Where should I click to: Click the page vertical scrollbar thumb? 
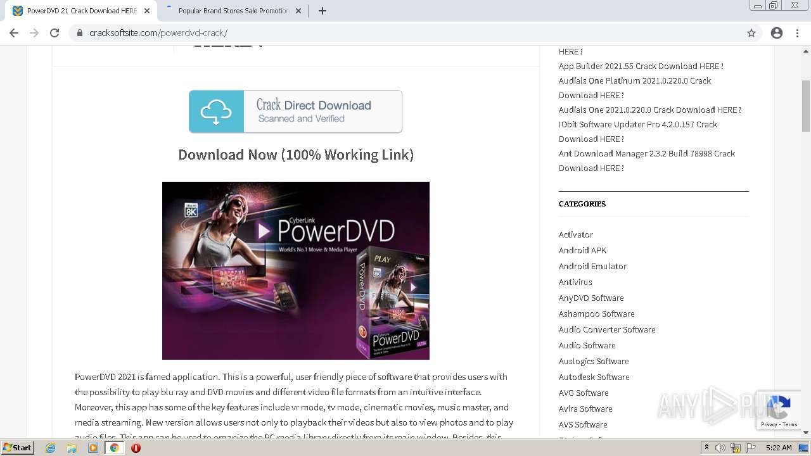tap(806, 106)
